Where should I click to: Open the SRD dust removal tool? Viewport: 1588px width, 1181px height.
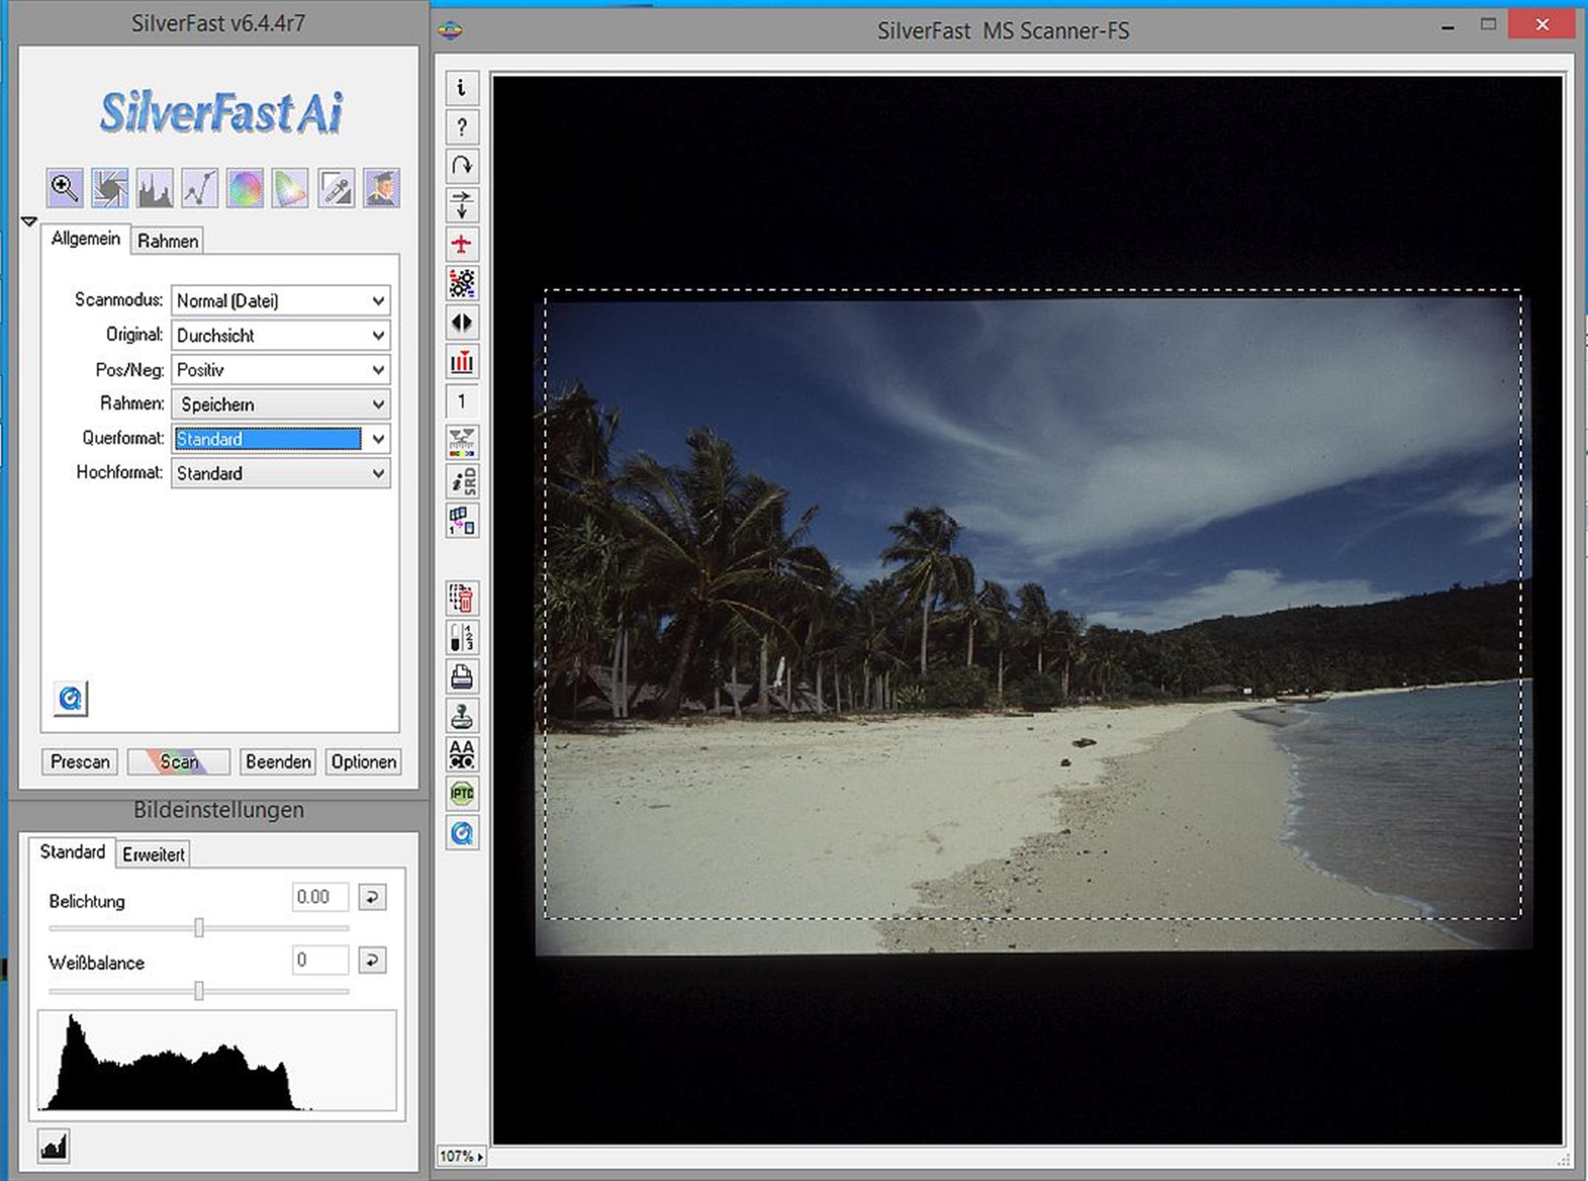pyautogui.click(x=462, y=481)
